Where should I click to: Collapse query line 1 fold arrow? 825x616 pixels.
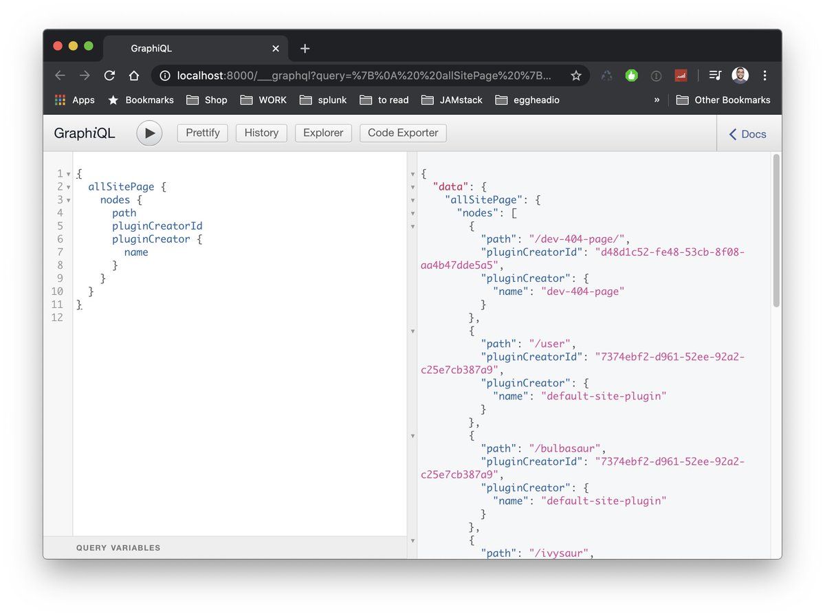pyautogui.click(x=69, y=174)
